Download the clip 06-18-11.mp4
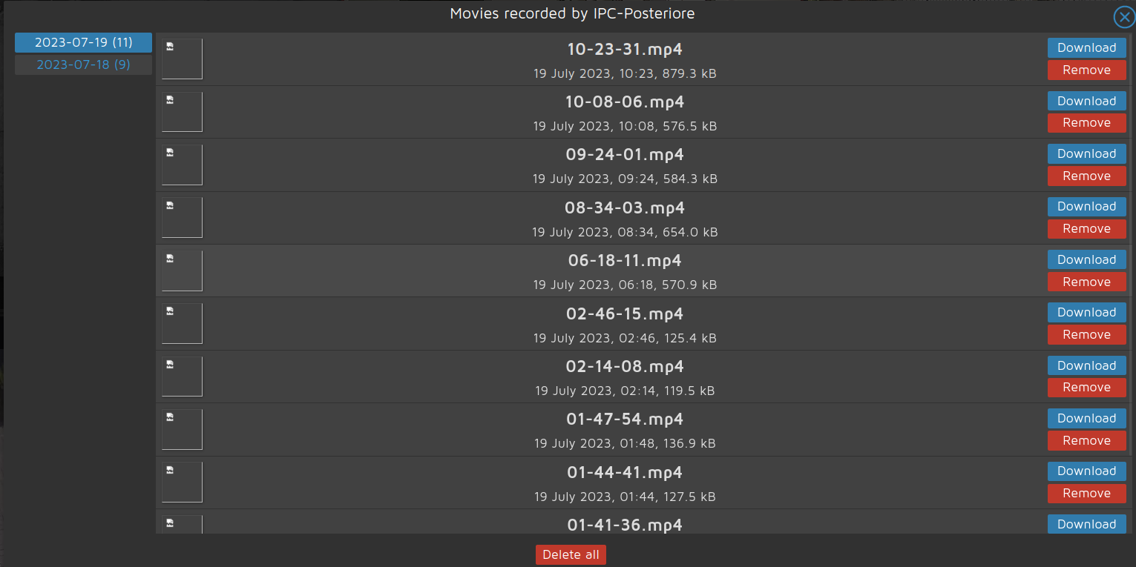 click(x=1086, y=259)
